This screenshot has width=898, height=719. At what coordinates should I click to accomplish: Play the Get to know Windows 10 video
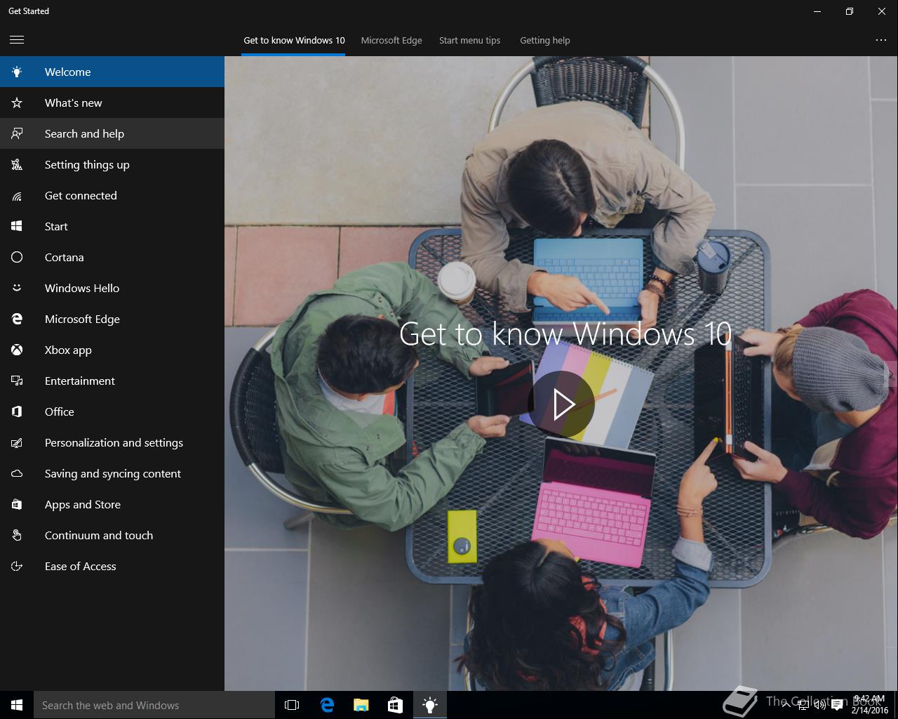point(561,404)
